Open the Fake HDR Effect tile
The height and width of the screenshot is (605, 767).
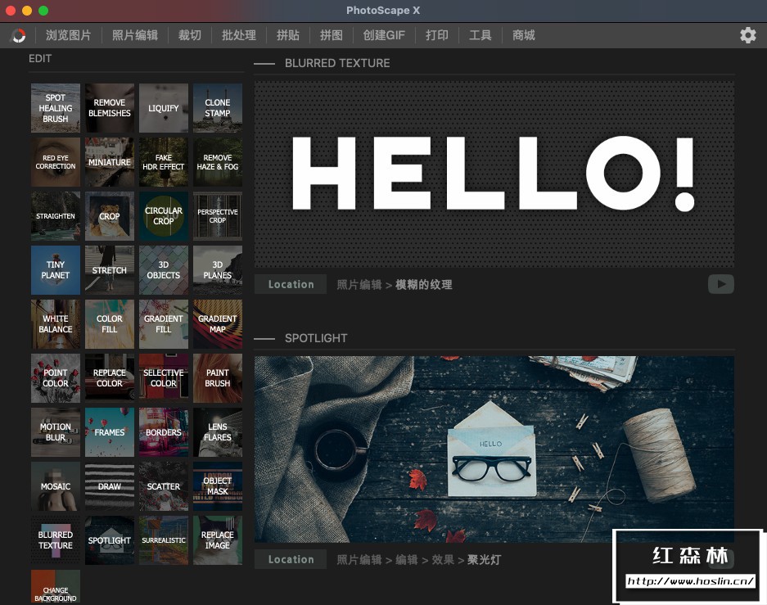164,162
